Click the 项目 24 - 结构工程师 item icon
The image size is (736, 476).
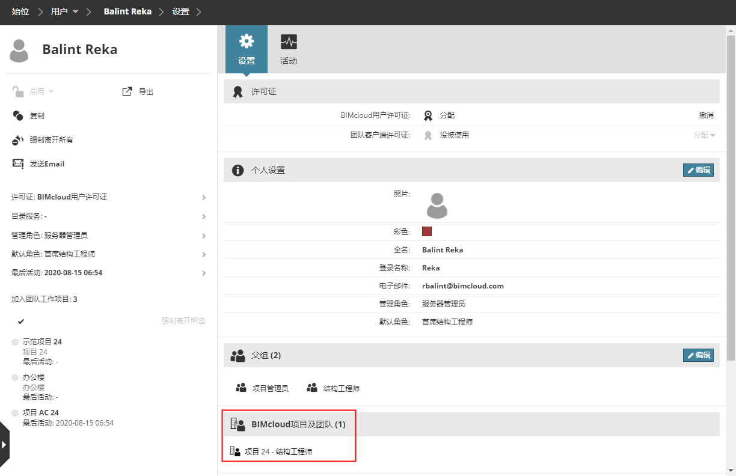pyautogui.click(x=235, y=451)
